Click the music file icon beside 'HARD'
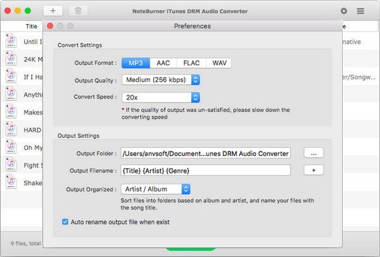The height and width of the screenshot is (257, 380). pyautogui.click(x=11, y=129)
